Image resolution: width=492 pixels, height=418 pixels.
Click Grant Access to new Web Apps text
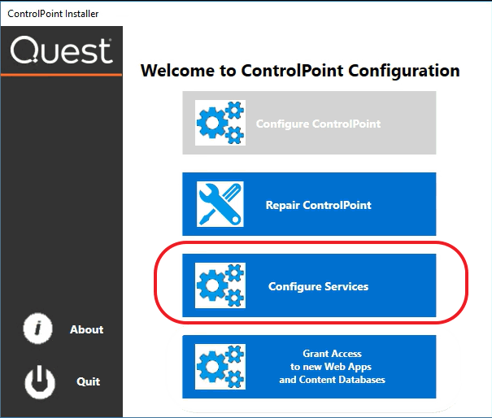332,367
